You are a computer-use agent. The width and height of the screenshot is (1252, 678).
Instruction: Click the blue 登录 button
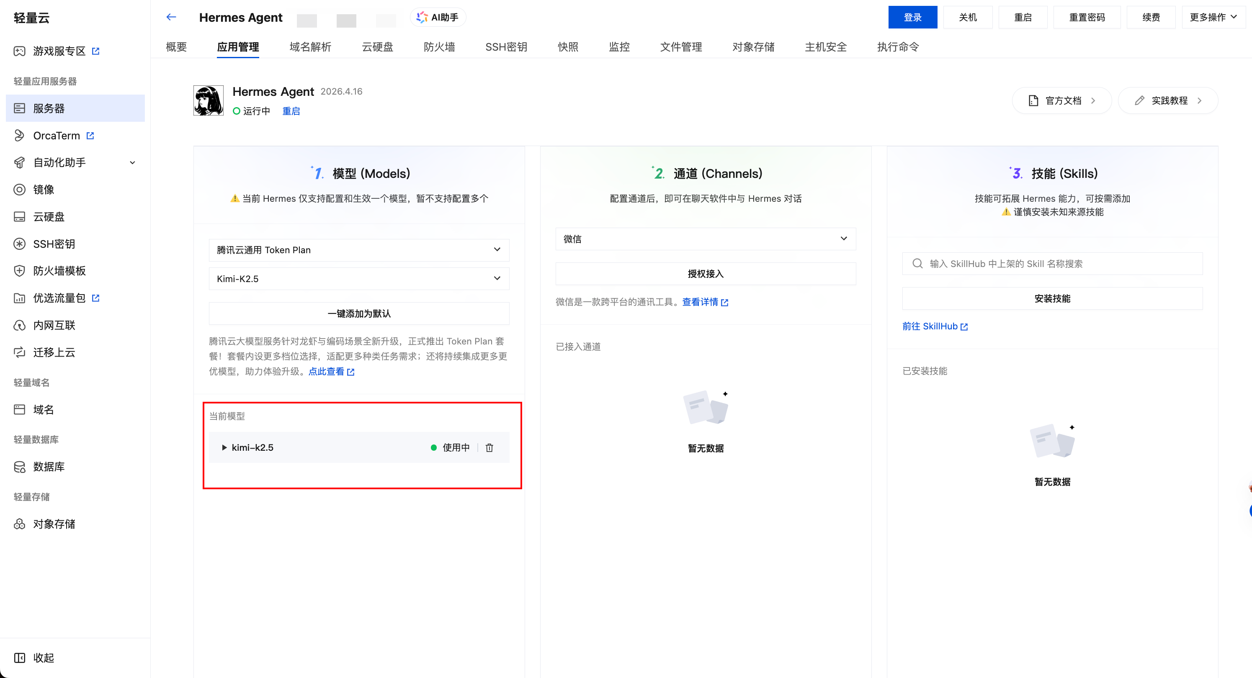click(912, 18)
